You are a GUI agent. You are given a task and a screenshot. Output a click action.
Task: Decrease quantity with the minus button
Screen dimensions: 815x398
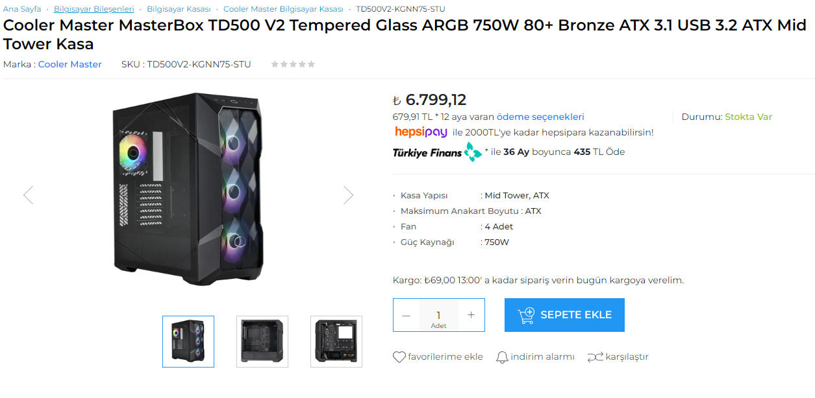[407, 315]
